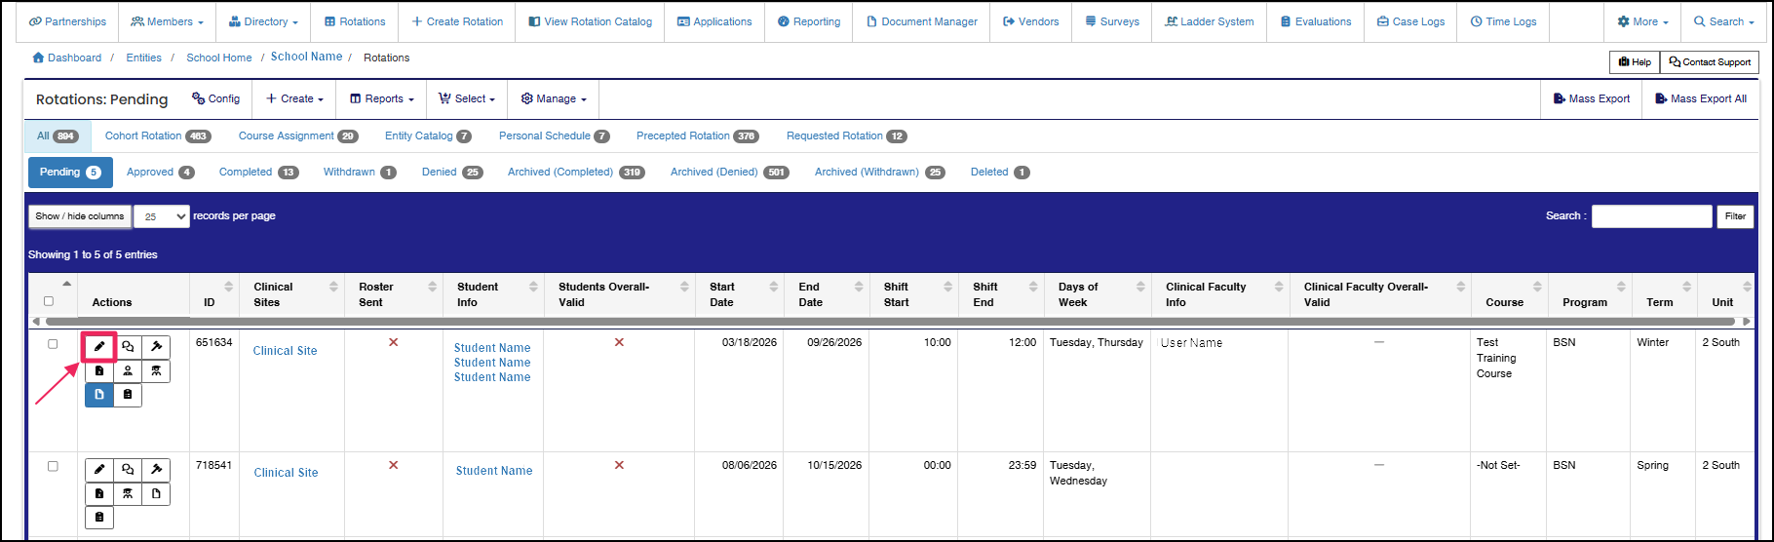The image size is (1774, 542).
Task: Switch to Cohort Rotation tab
Action: pyautogui.click(x=158, y=136)
